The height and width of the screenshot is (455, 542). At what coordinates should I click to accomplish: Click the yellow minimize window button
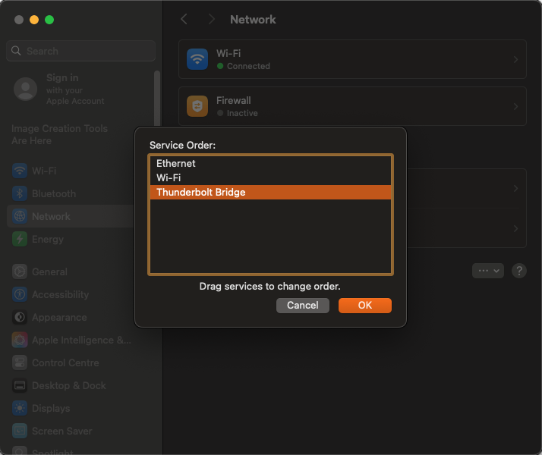click(x=34, y=20)
